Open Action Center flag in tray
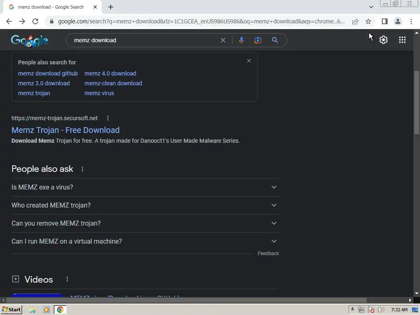 tap(371, 310)
